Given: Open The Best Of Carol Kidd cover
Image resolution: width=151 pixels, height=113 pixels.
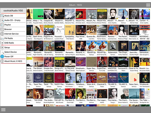Looking at the screenshot, I should (x=70, y=94).
